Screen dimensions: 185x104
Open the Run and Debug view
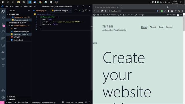click(3, 31)
